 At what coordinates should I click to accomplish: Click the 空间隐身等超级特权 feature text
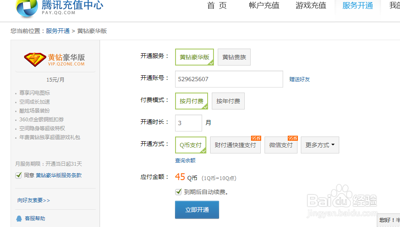pos(42,129)
